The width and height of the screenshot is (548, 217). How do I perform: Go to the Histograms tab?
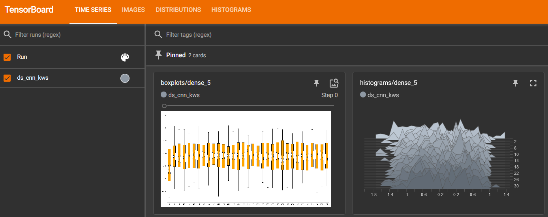tap(231, 10)
